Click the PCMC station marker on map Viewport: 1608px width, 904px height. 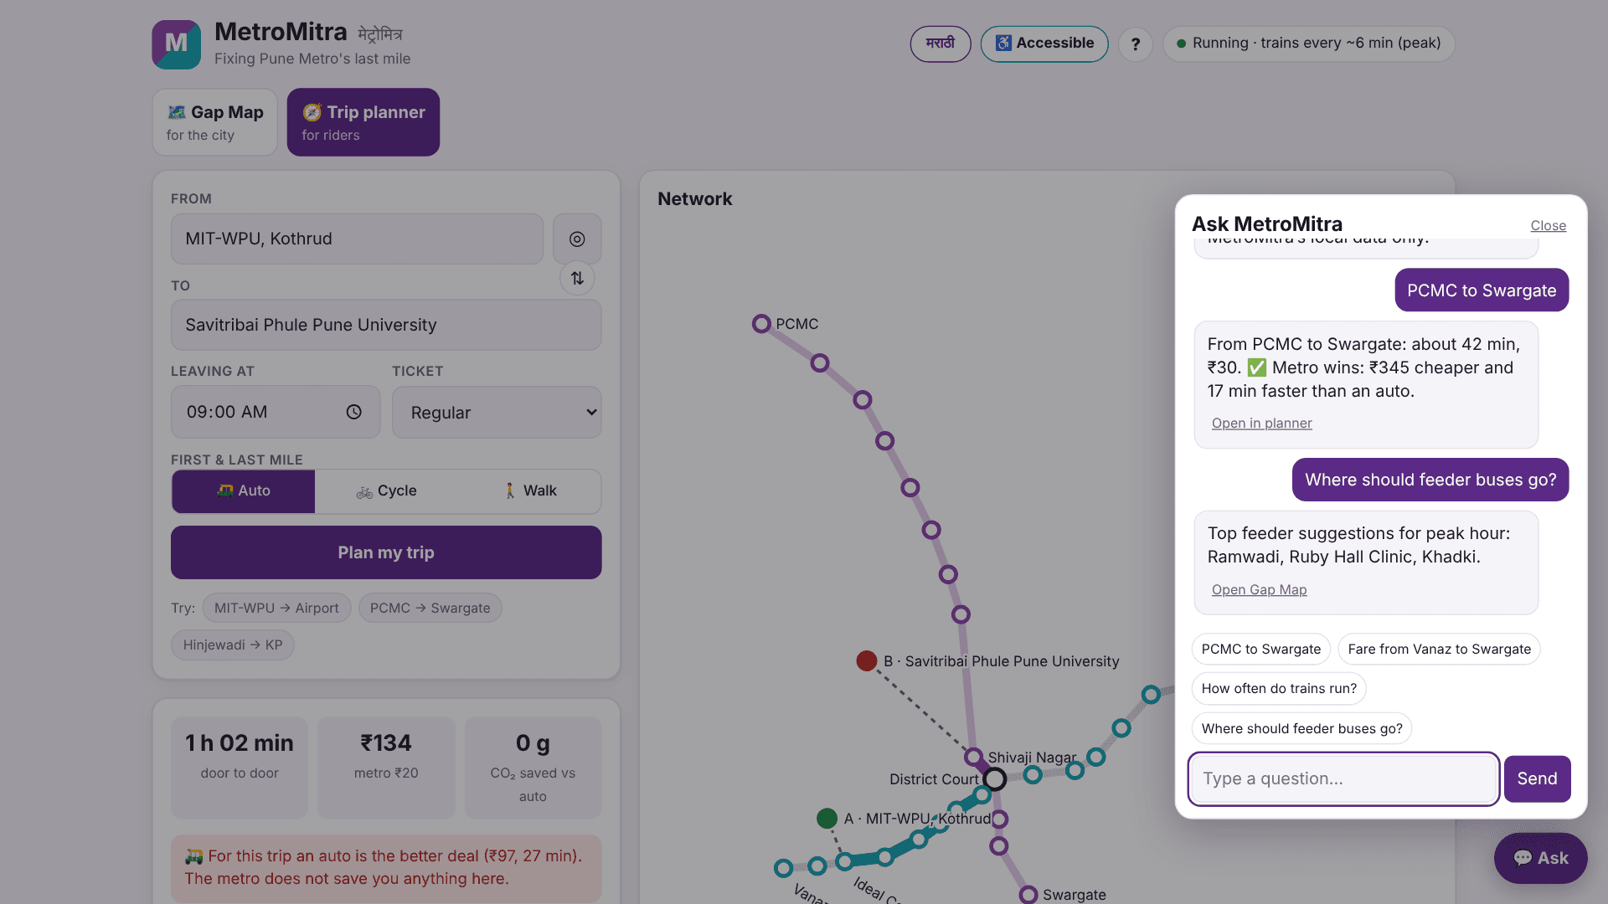pyautogui.click(x=761, y=324)
